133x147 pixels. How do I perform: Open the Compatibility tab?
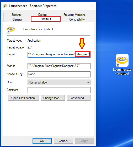(x=77, y=19)
